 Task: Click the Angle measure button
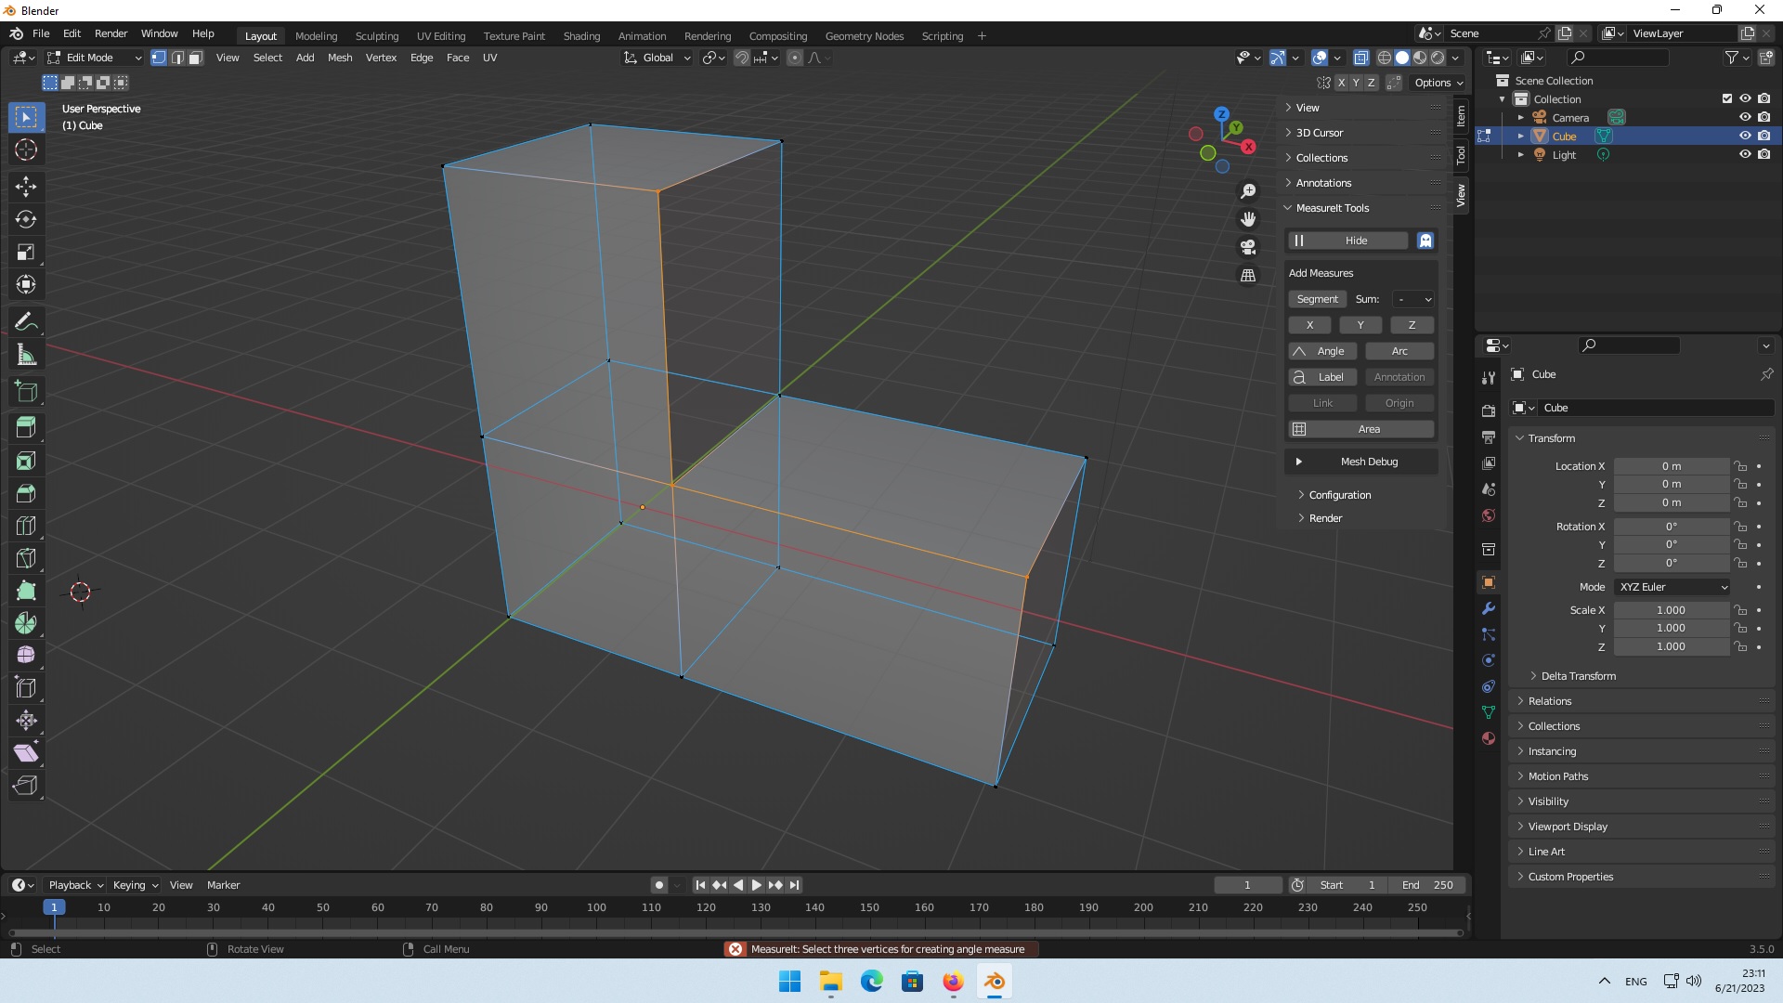coord(1322,351)
